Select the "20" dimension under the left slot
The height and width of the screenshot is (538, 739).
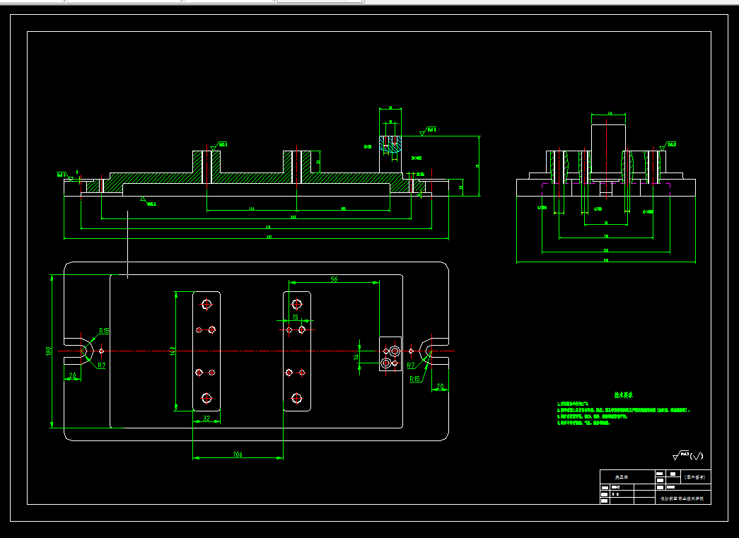coord(73,375)
